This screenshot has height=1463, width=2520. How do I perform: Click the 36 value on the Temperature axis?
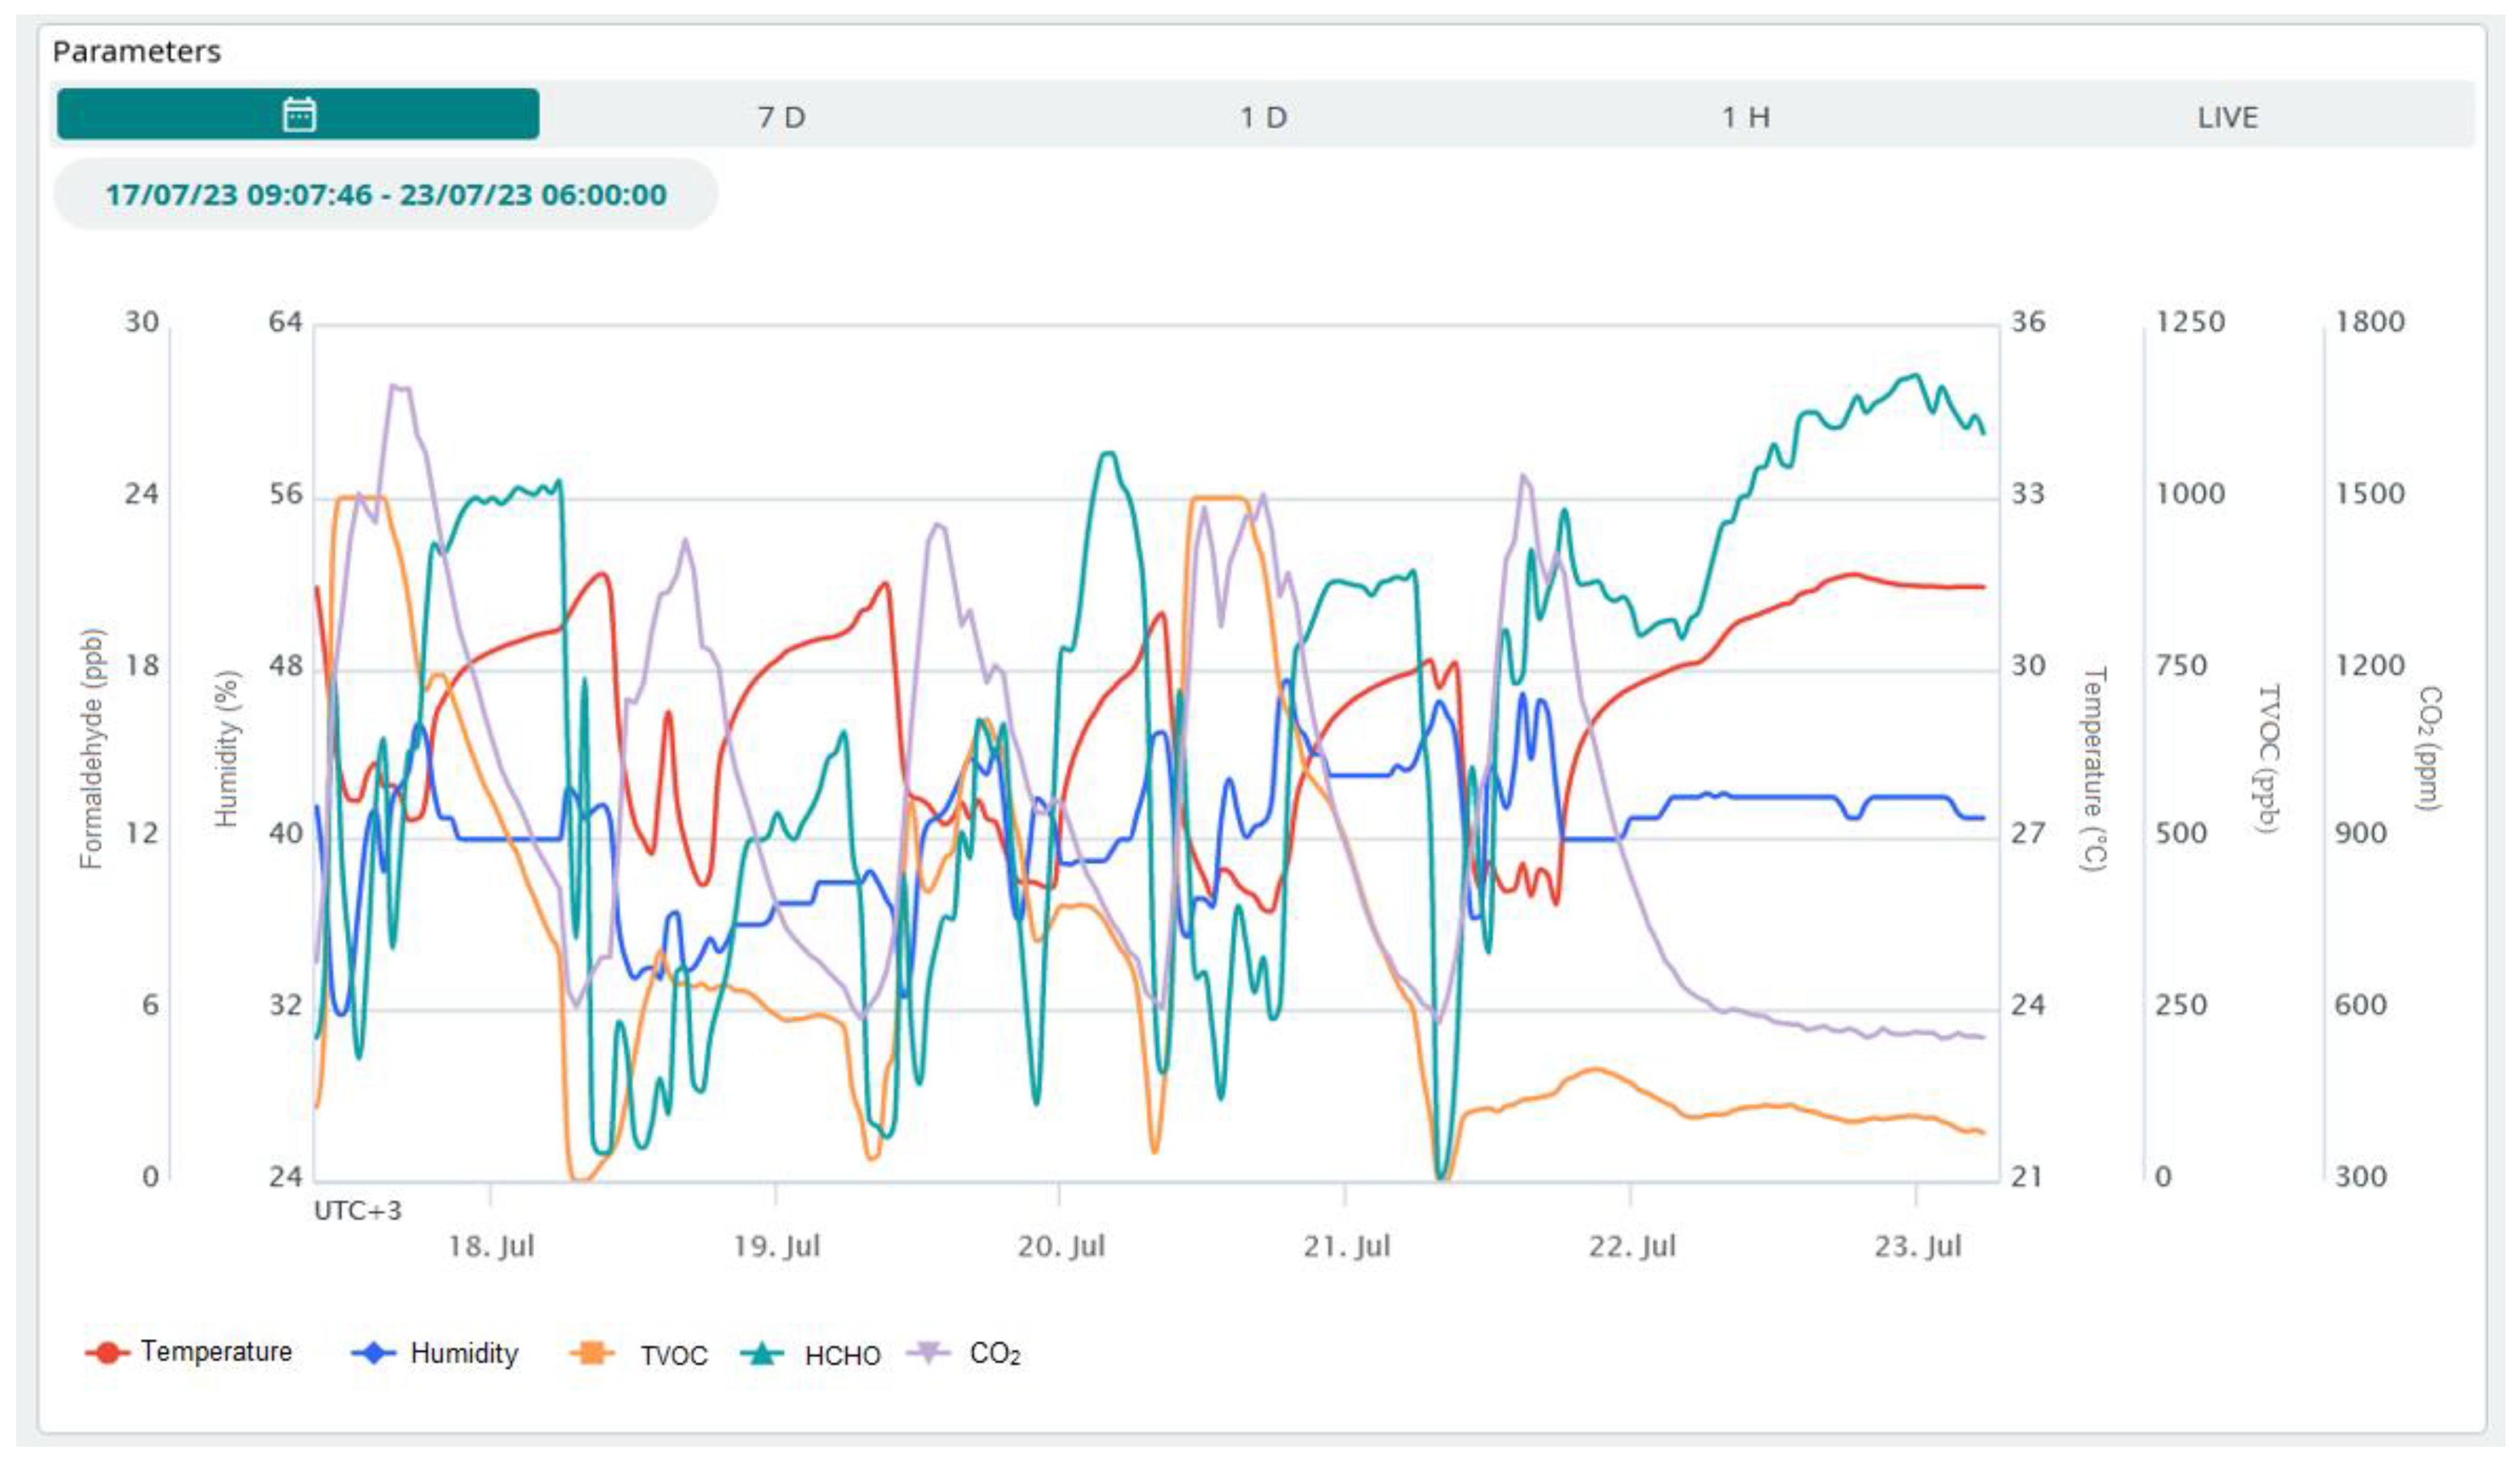click(x=2027, y=322)
